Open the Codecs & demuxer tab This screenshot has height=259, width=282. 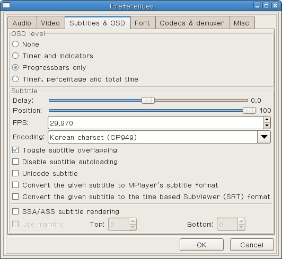pyautogui.click(x=192, y=23)
